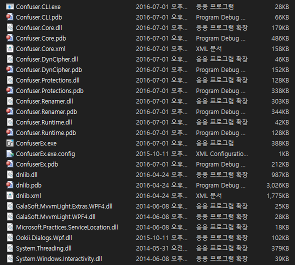Click the ConfuserEx.exe application icon
This screenshot has height=265, width=295.
point(10,143)
